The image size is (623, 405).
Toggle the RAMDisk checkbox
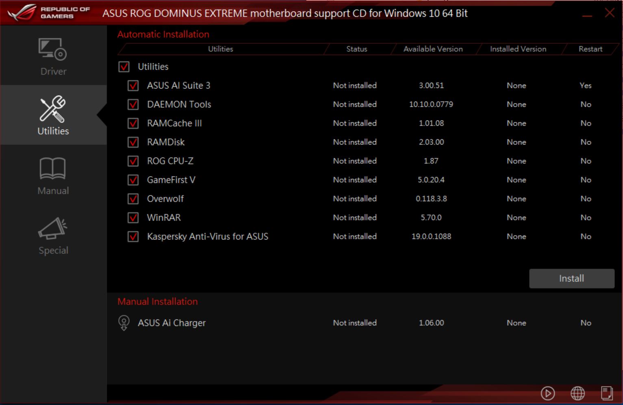click(133, 142)
